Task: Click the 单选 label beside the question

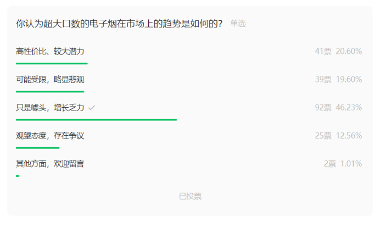Action: click(x=238, y=24)
